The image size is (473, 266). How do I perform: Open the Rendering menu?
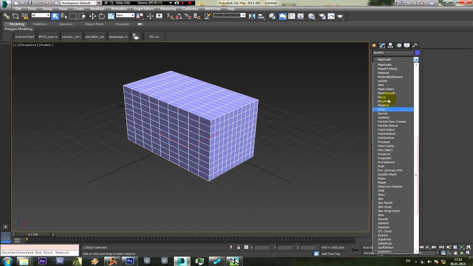(168, 9)
